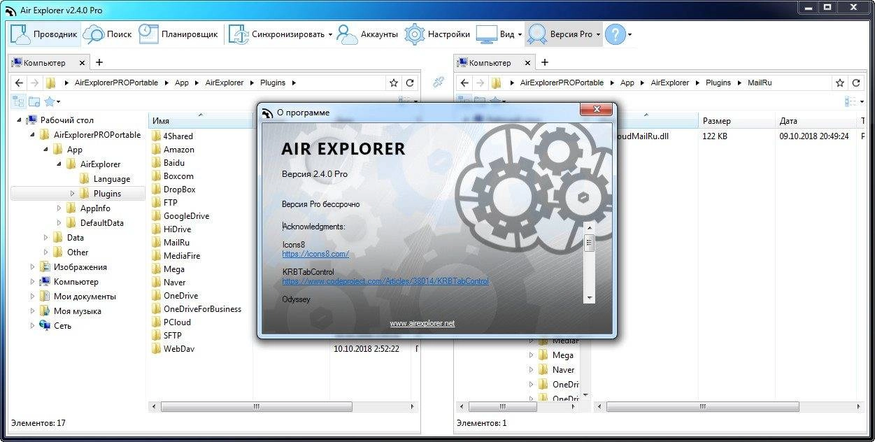The image size is (875, 442).
Task: Toggle folder tree view icon in left pane
Action: point(18,101)
